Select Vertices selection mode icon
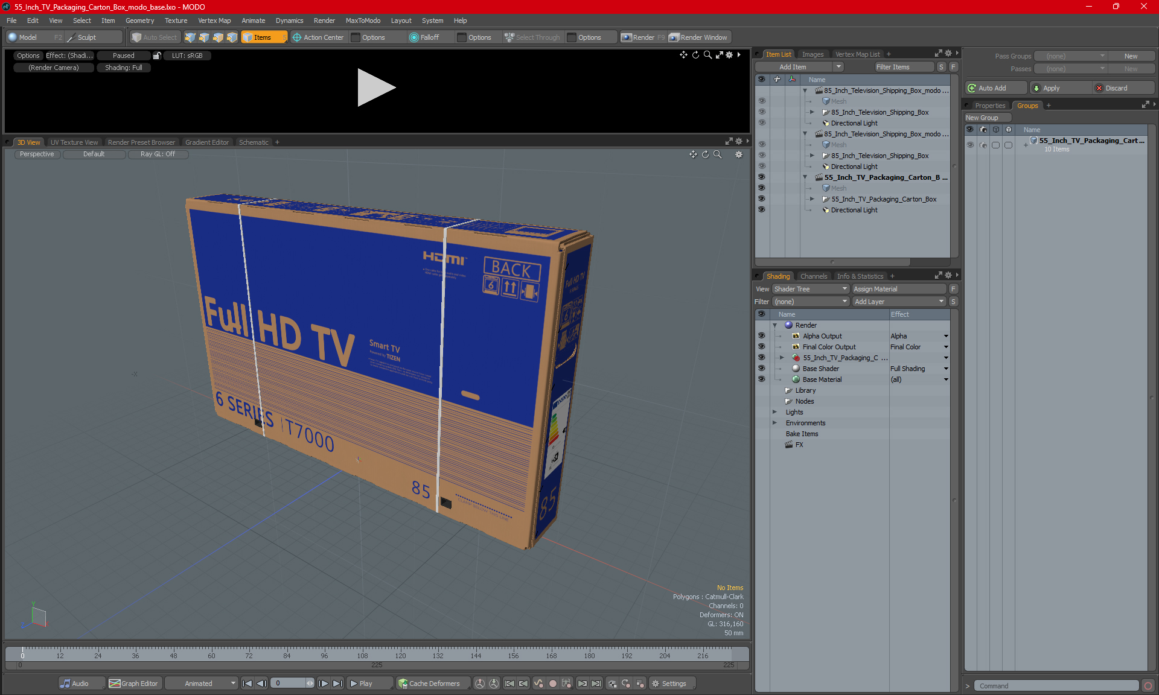 tap(190, 37)
